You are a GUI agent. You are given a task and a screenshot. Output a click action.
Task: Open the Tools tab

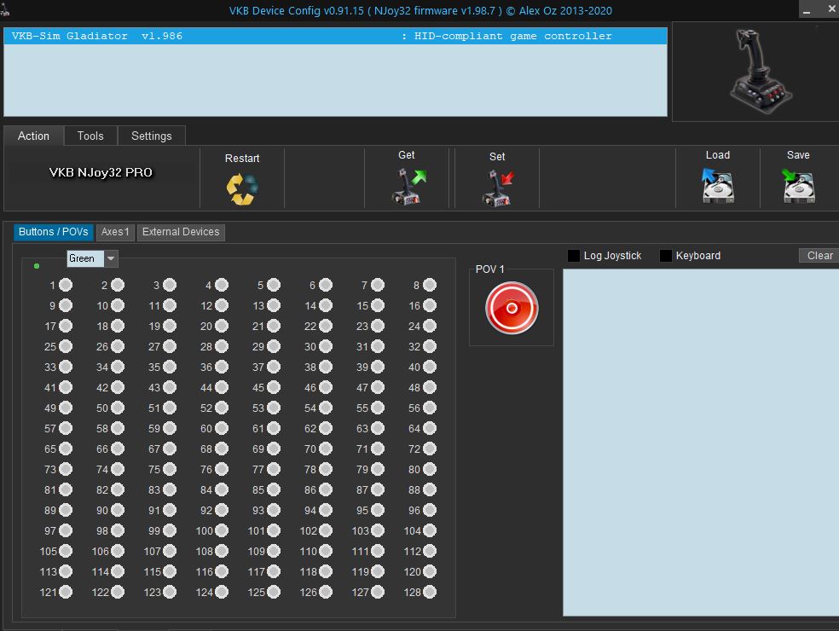pos(90,136)
